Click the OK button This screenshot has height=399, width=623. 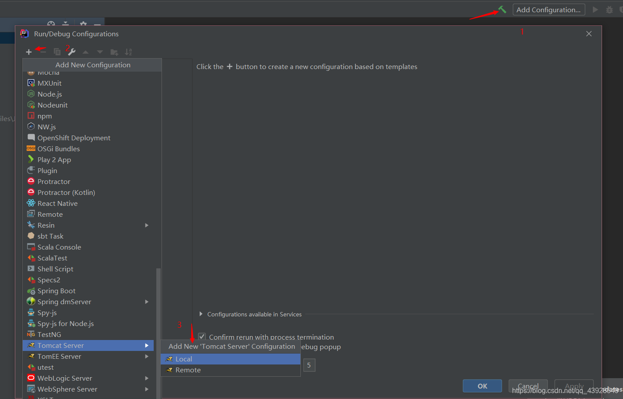pos(482,386)
